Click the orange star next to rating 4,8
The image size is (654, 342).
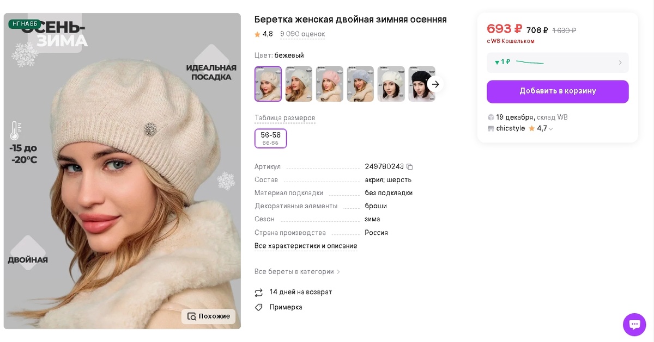[256, 34]
